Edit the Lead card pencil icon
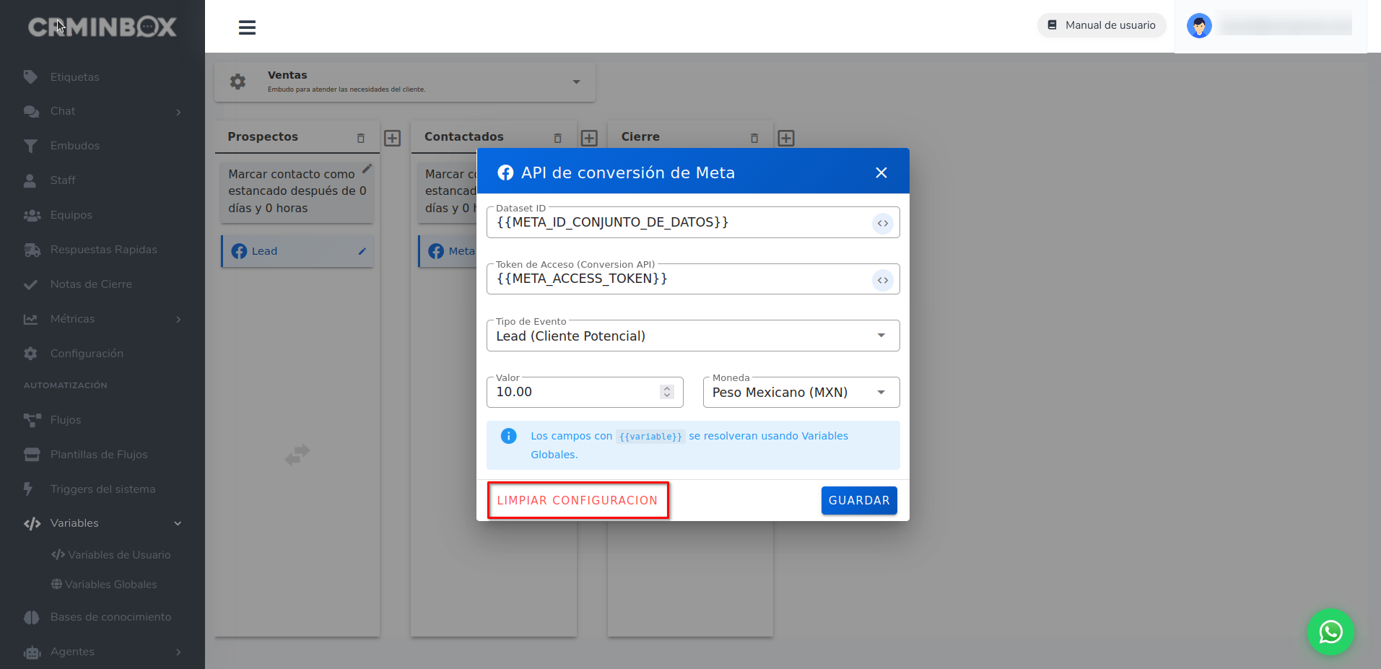This screenshot has height=669, width=1381. click(x=362, y=251)
